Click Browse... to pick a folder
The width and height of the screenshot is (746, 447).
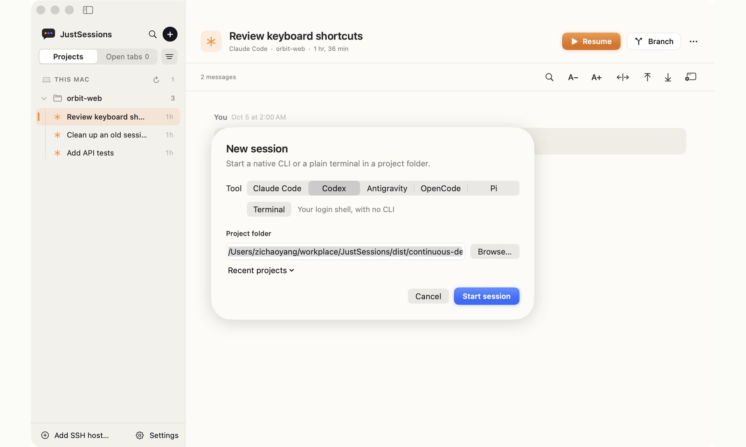(495, 251)
